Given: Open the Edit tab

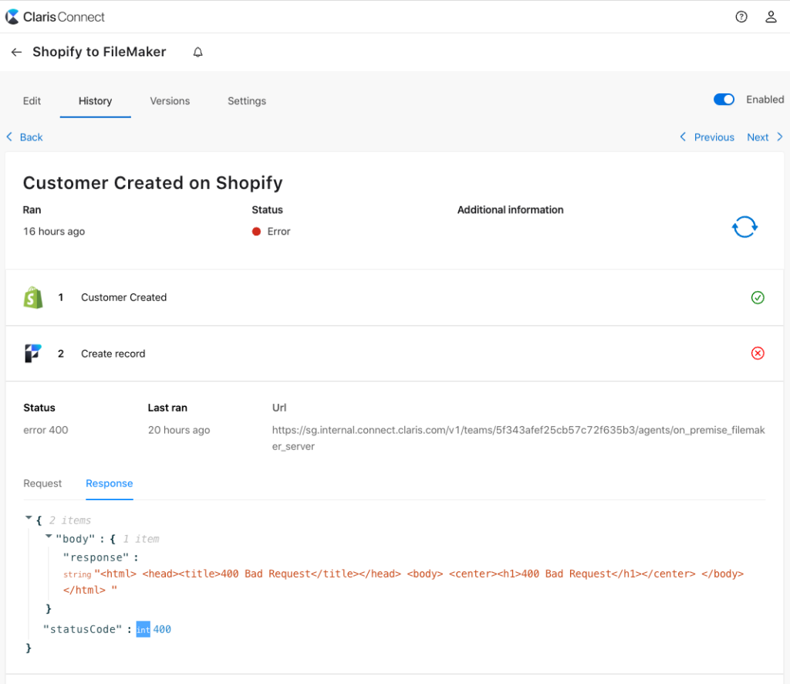Looking at the screenshot, I should pos(32,101).
